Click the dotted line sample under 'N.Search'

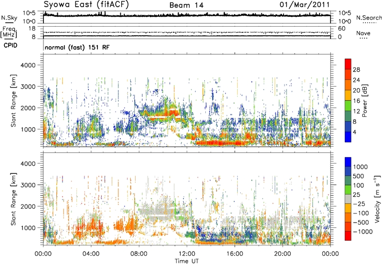click(x=370, y=23)
